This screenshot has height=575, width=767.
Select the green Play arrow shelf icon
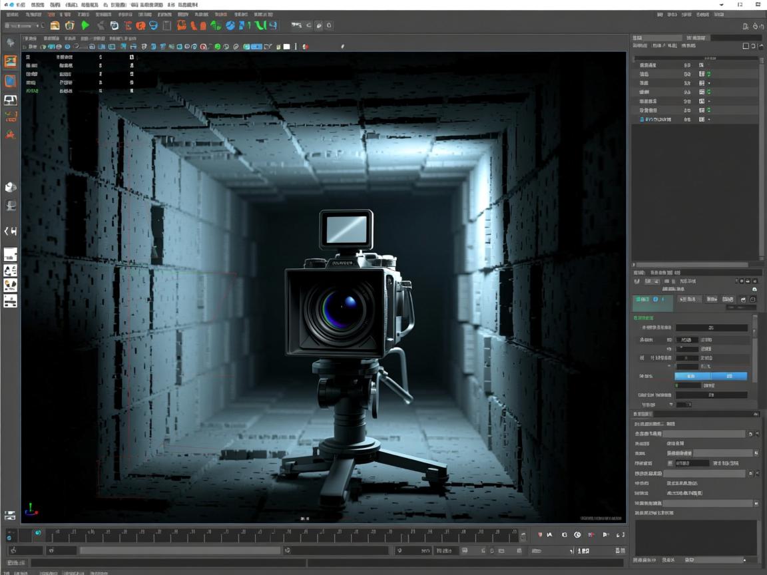point(86,25)
